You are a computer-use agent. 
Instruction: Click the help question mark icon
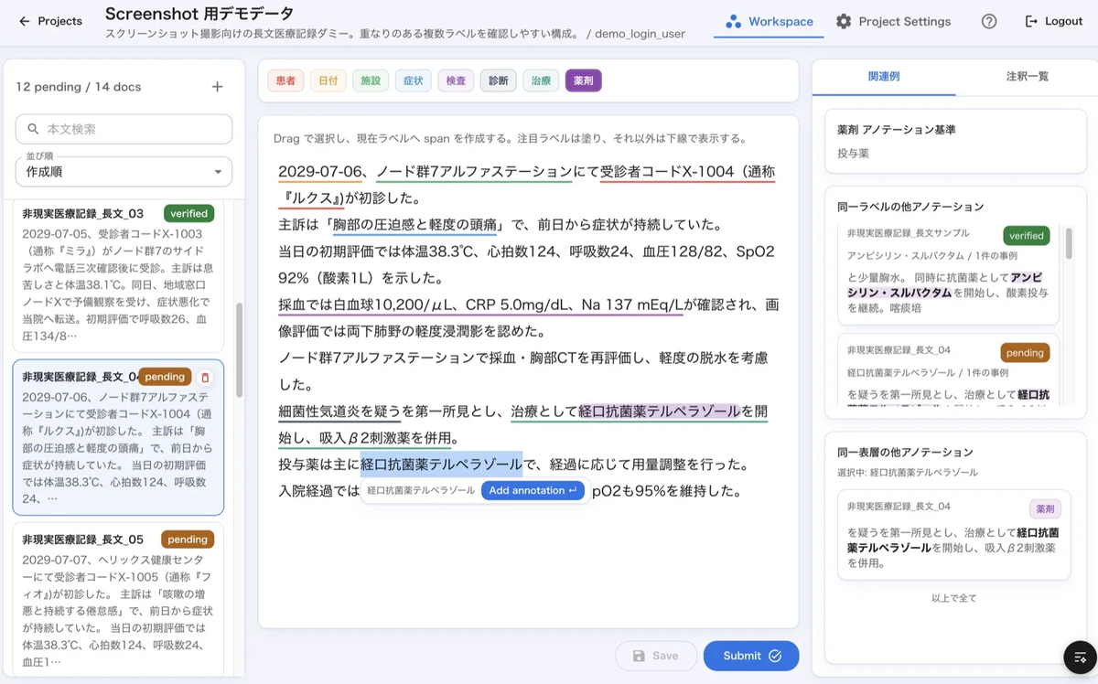[989, 21]
